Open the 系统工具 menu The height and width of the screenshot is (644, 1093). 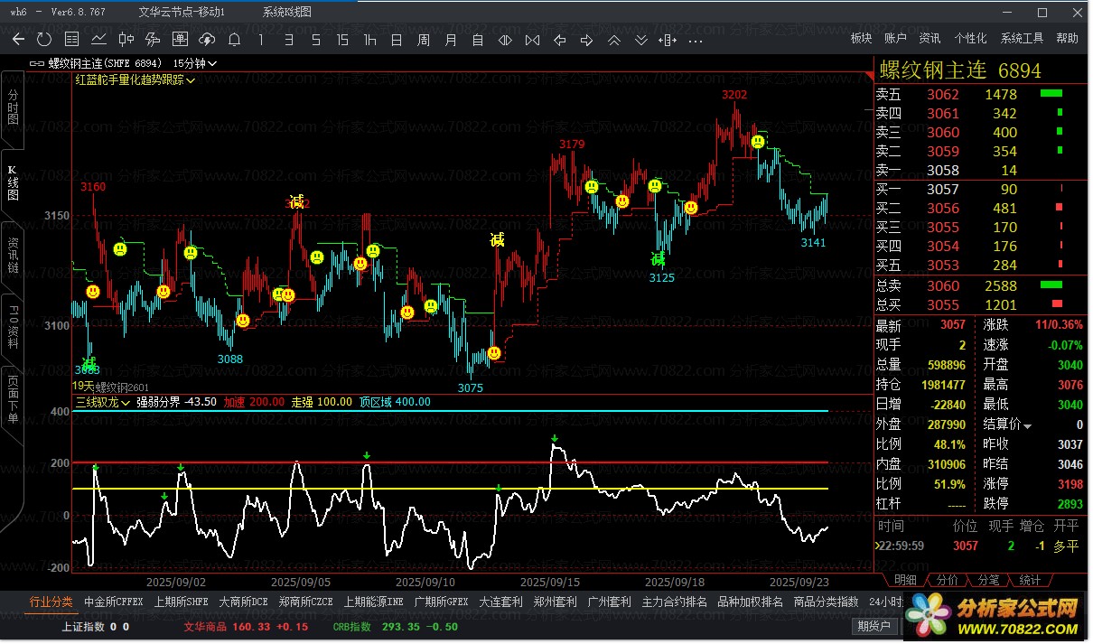(1022, 39)
